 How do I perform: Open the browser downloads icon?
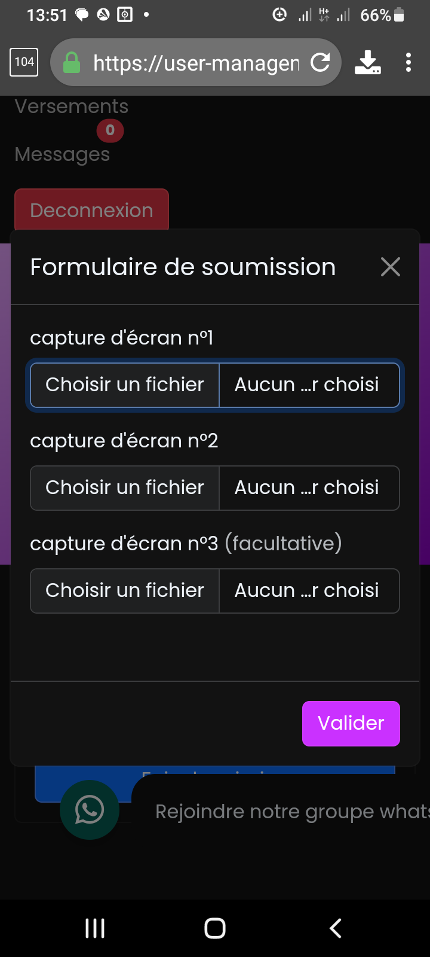(x=367, y=62)
